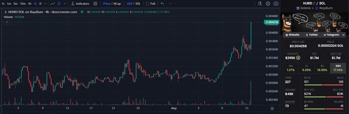Select the D daily timeframe
Viewport: 349px width, 114px height.
40,4
